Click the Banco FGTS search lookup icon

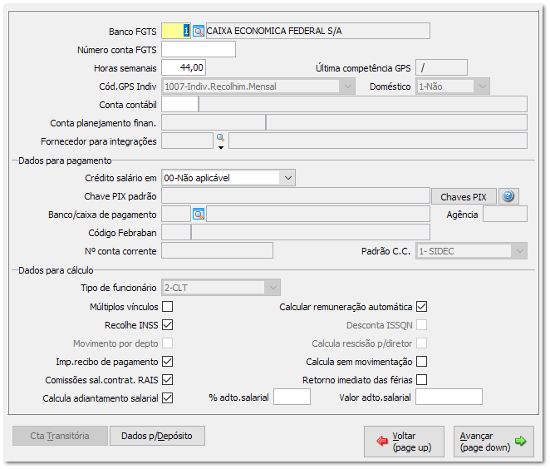pyautogui.click(x=199, y=32)
